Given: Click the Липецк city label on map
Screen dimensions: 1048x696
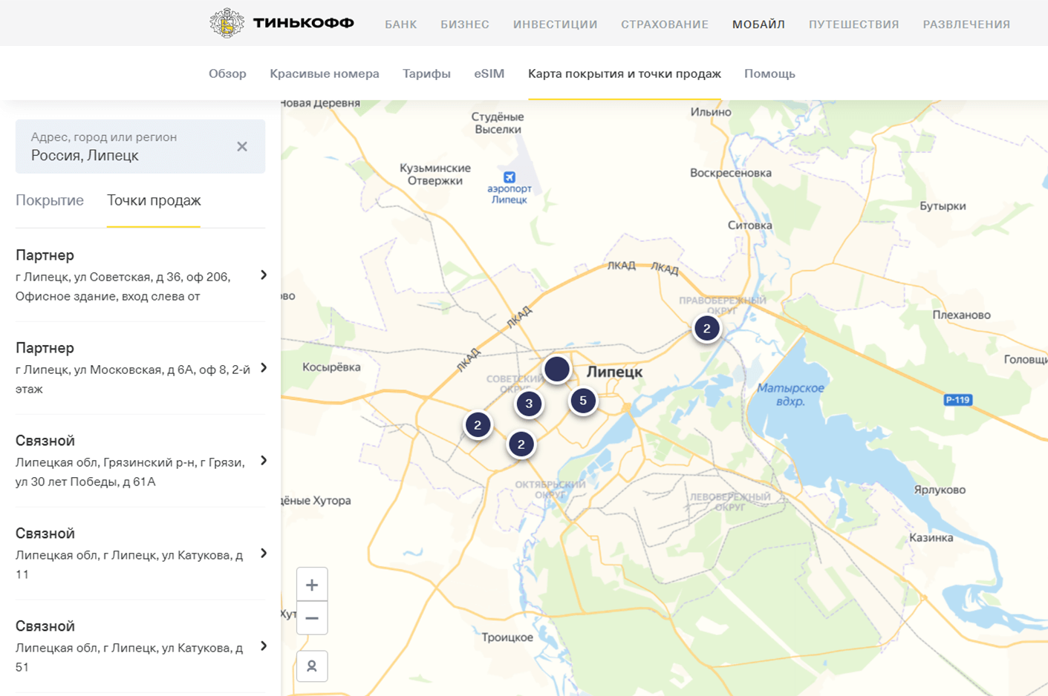Looking at the screenshot, I should point(615,372).
